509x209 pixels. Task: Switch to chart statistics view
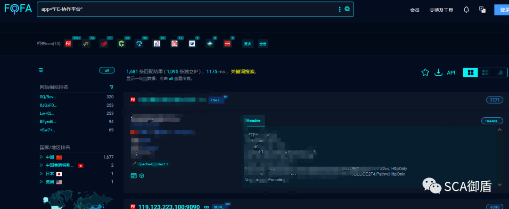[500, 72]
